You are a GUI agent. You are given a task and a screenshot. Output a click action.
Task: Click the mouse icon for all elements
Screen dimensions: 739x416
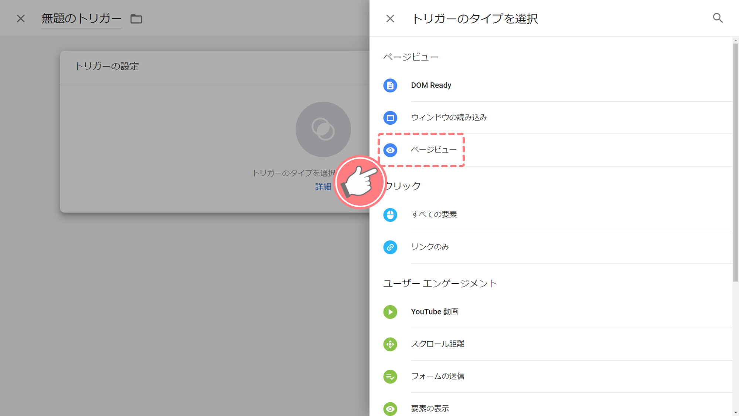390,215
